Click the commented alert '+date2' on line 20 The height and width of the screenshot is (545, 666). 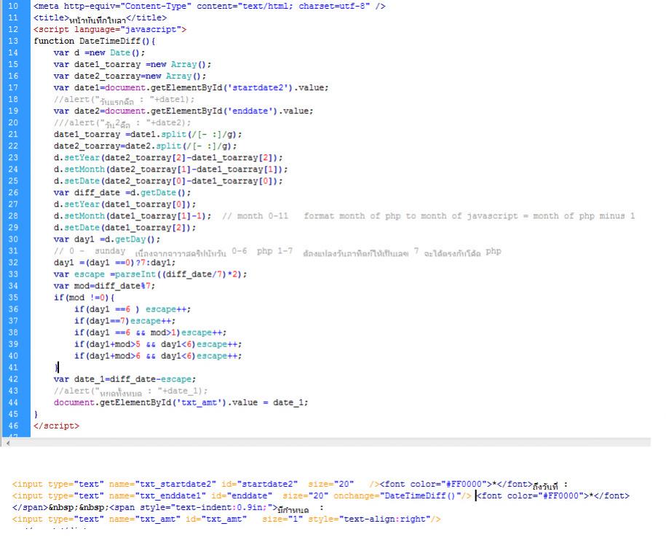(x=122, y=123)
